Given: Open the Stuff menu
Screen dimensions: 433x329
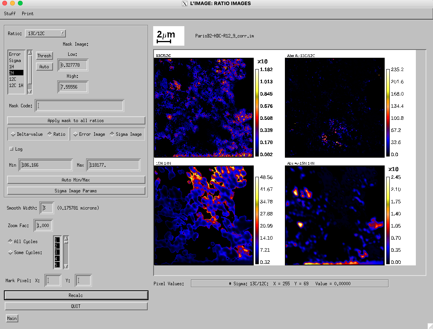Looking at the screenshot, I should tap(10, 14).
